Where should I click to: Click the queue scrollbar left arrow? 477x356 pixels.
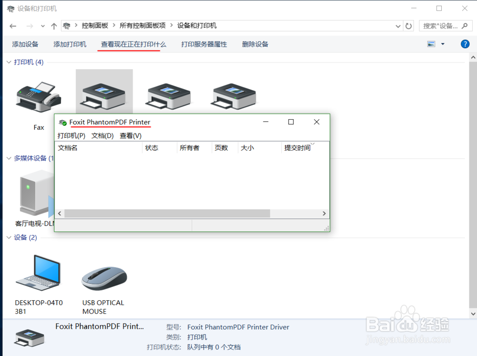(x=60, y=214)
